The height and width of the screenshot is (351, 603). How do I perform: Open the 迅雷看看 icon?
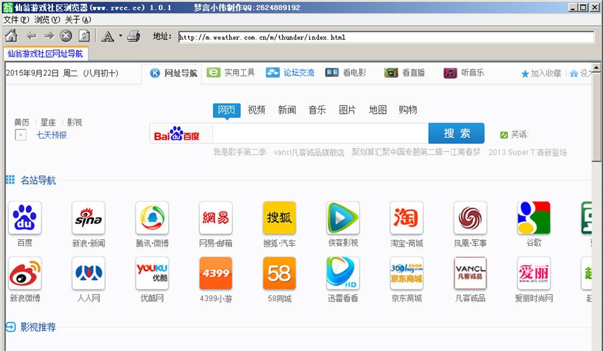343,273
